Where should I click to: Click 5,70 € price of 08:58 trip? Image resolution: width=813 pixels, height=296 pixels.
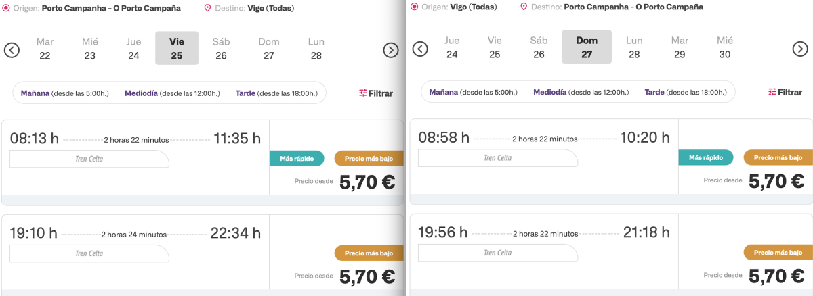click(x=776, y=181)
